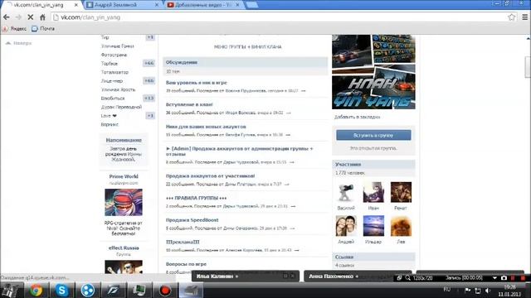The width and height of the screenshot is (531, 298).
Task: Click the window-select icon in the recorder bar
Action: click(x=399, y=278)
